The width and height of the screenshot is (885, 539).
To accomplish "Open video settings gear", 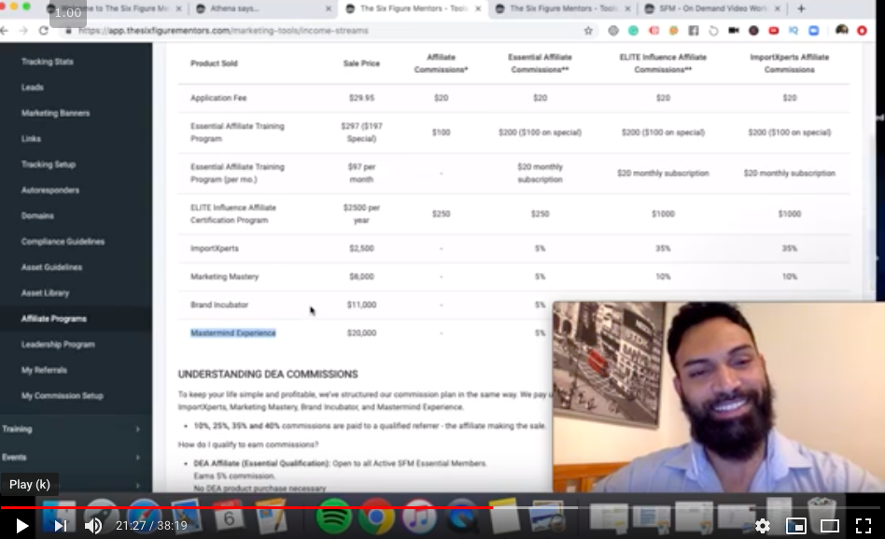I will coord(763,526).
